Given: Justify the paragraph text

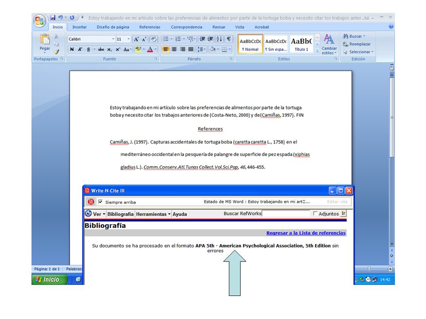Looking at the screenshot, I should (191, 49).
